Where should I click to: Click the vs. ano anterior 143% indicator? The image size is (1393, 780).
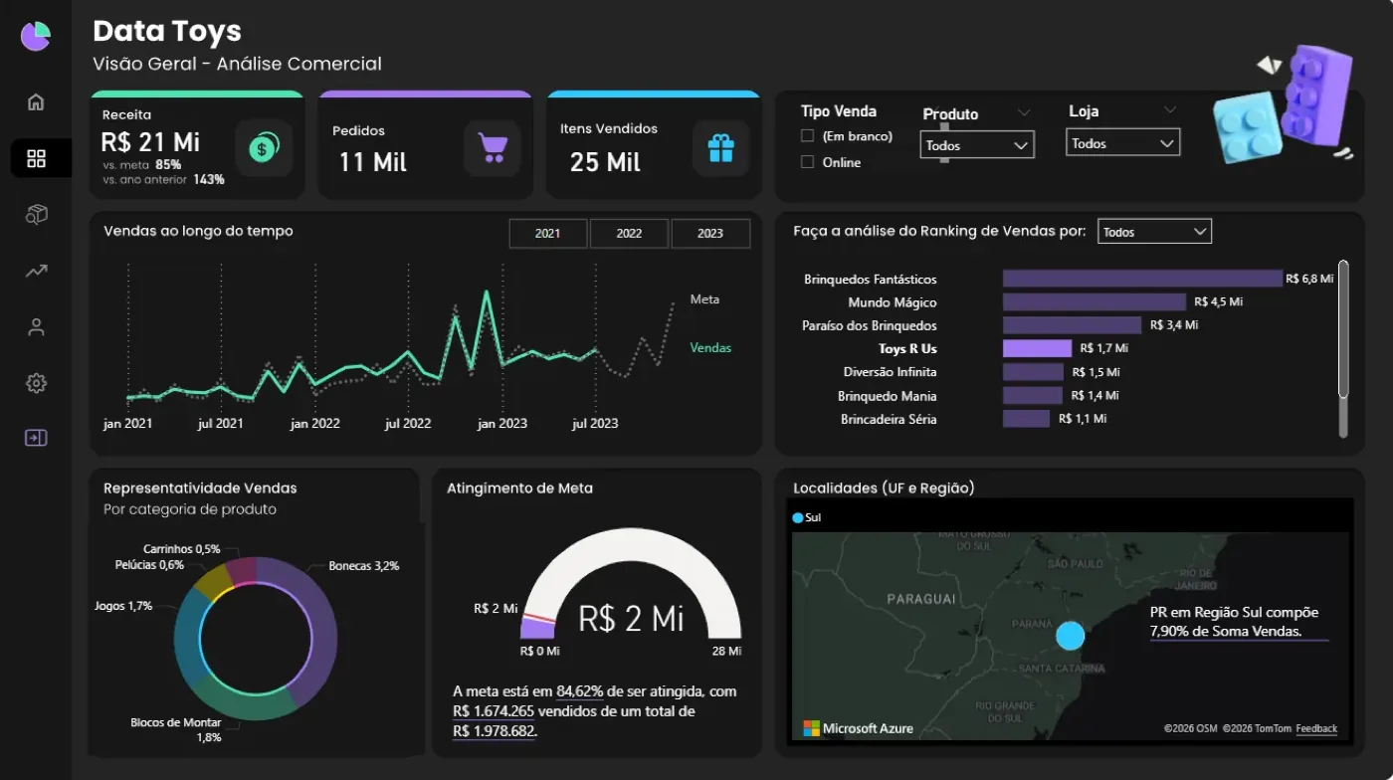pos(164,180)
